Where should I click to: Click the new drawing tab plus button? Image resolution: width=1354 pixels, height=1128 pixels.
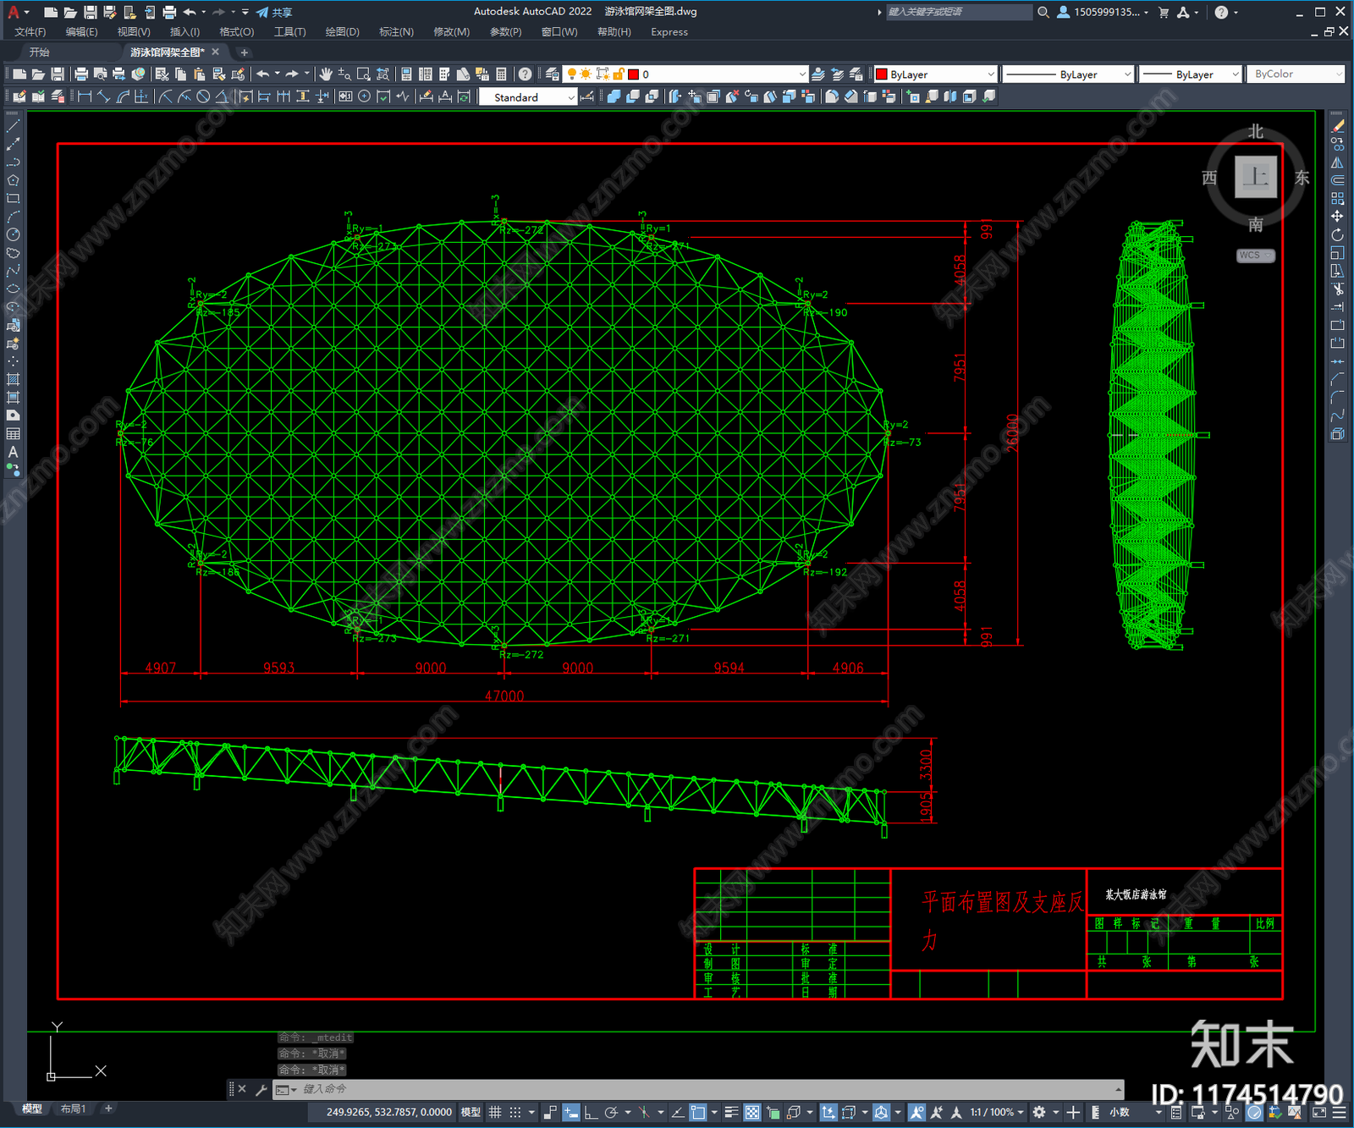click(245, 52)
